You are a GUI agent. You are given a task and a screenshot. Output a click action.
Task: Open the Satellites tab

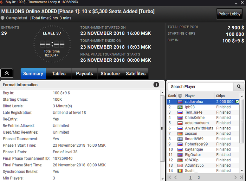pyautogui.click(x=136, y=74)
